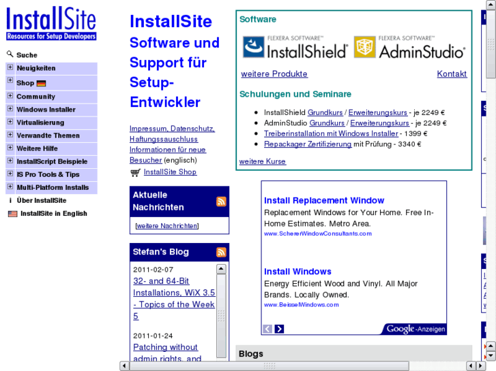Click the Suche magnifying glass icon
This screenshot has height=371, width=496.
tap(10, 54)
